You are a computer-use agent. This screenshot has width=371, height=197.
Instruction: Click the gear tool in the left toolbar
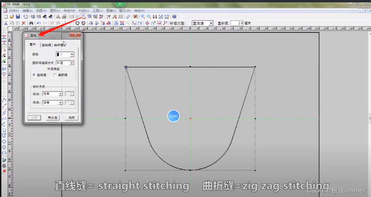4,166
